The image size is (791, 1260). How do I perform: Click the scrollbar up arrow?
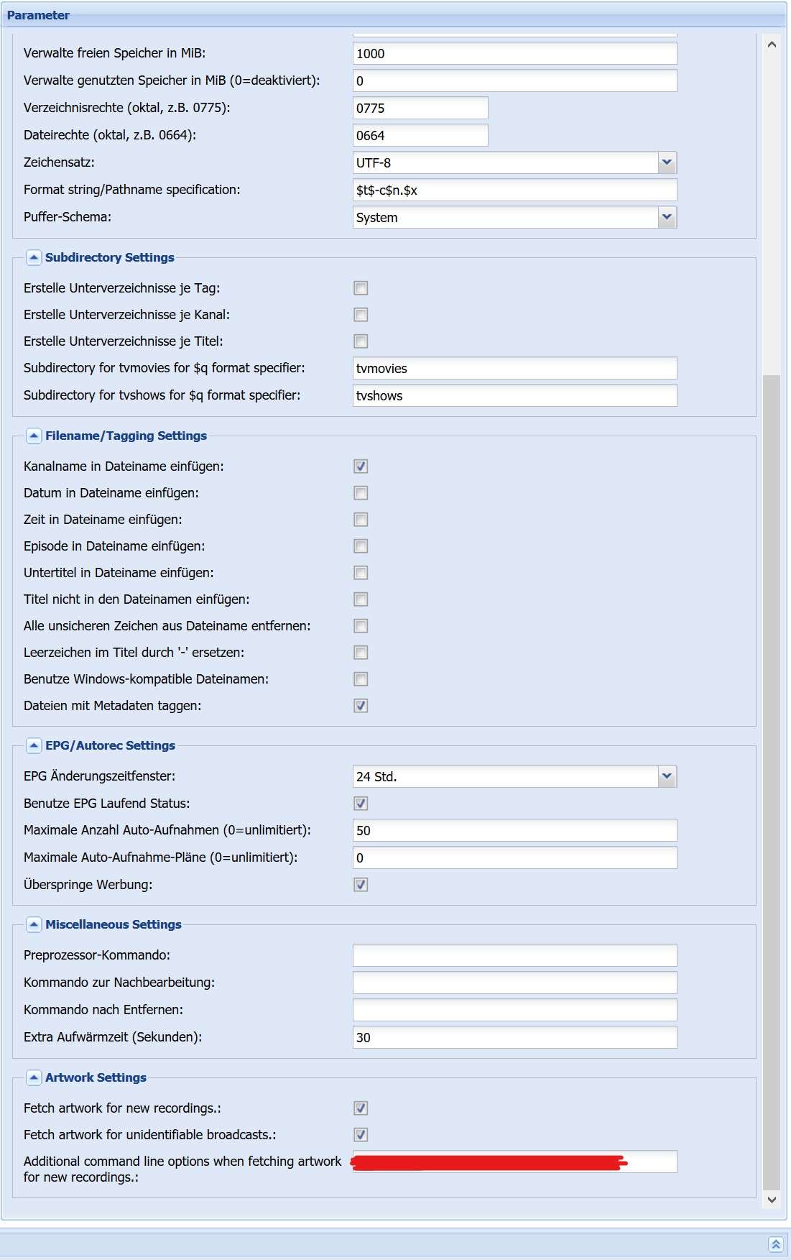(772, 45)
